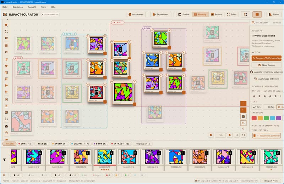Remove the BOOK group's top green artwork via its X
This screenshot has height=184, width=284.
click(x=169, y=30)
